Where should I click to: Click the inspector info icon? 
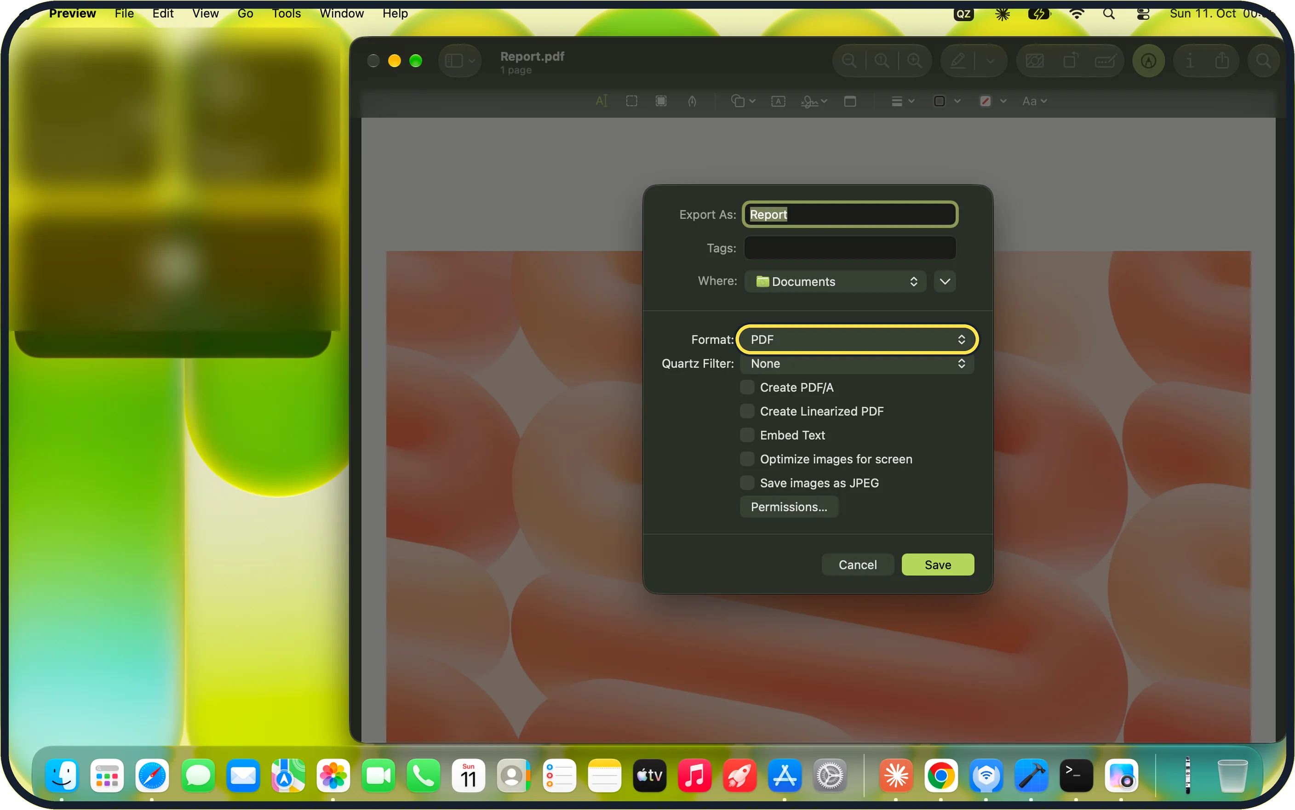(x=1189, y=61)
